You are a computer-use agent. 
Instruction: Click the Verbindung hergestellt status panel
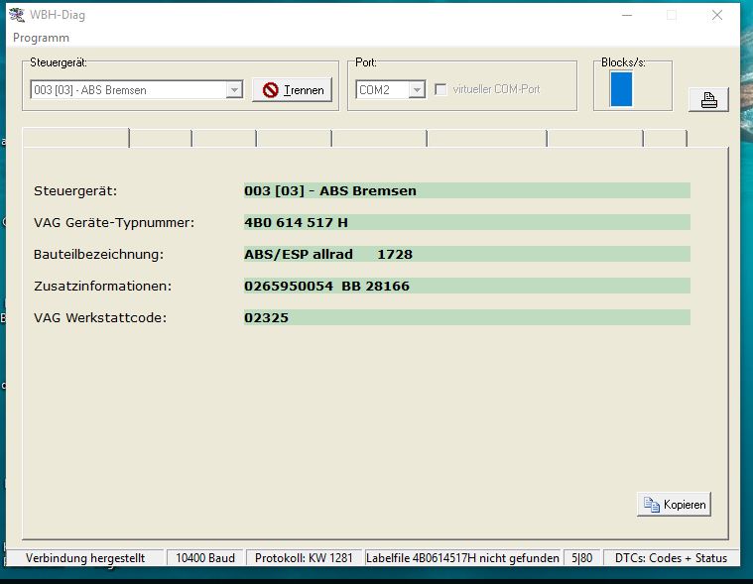(85, 558)
